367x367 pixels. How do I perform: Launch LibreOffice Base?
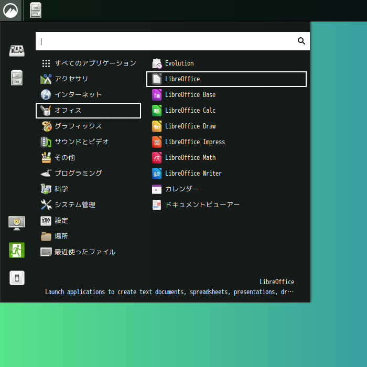(x=190, y=95)
